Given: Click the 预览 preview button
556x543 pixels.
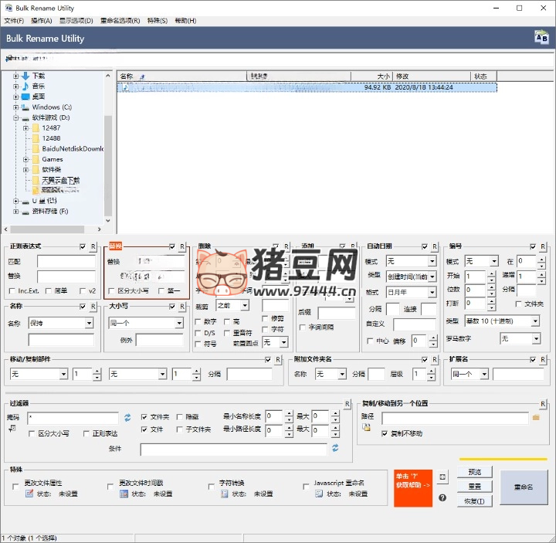Looking at the screenshot, I should pos(475,472).
